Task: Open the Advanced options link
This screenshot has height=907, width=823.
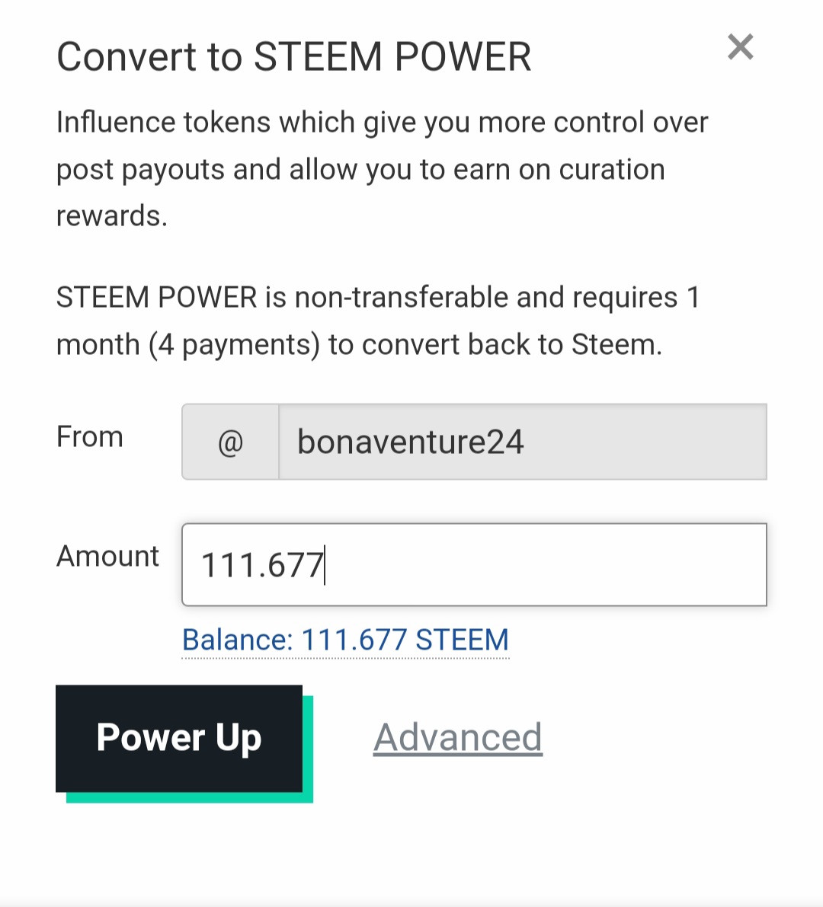Action: [x=458, y=737]
